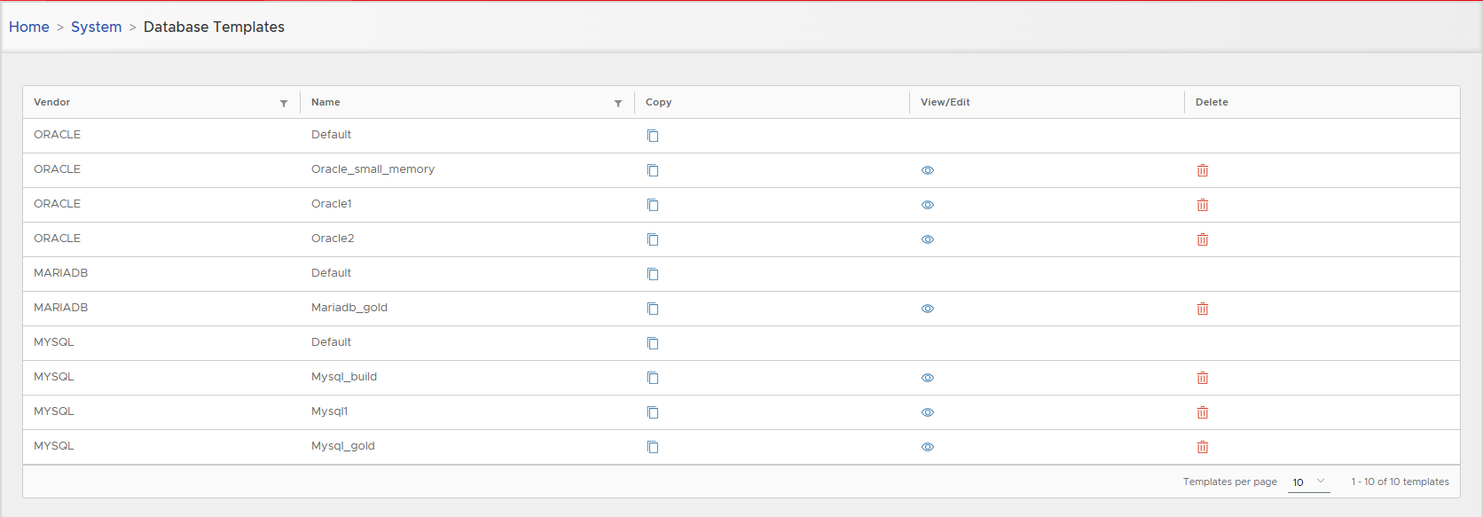The image size is (1483, 517).
Task: Copy the MYSQL Default template
Action: 653,343
